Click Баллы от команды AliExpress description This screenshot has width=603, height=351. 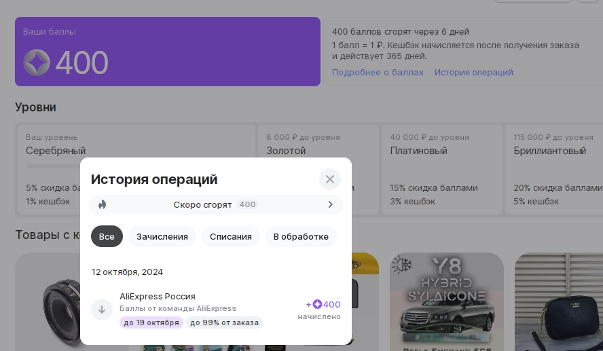coord(178,308)
